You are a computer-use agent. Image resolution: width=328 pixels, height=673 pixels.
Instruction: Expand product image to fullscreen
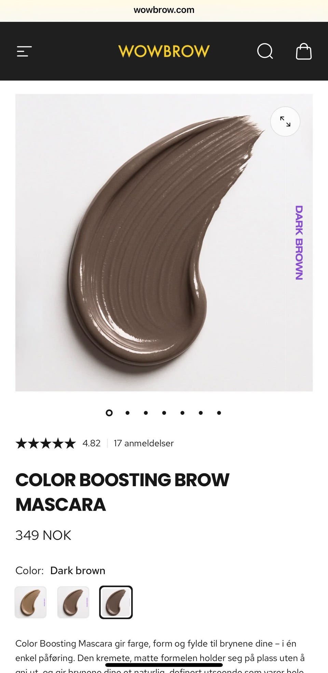pyautogui.click(x=285, y=122)
